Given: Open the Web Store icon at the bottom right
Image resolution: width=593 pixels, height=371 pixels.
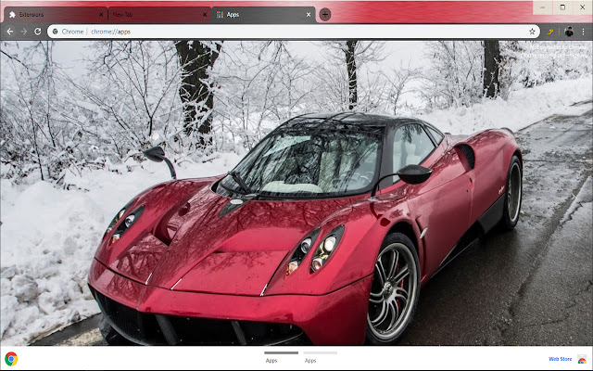Looking at the screenshot, I should (582, 359).
